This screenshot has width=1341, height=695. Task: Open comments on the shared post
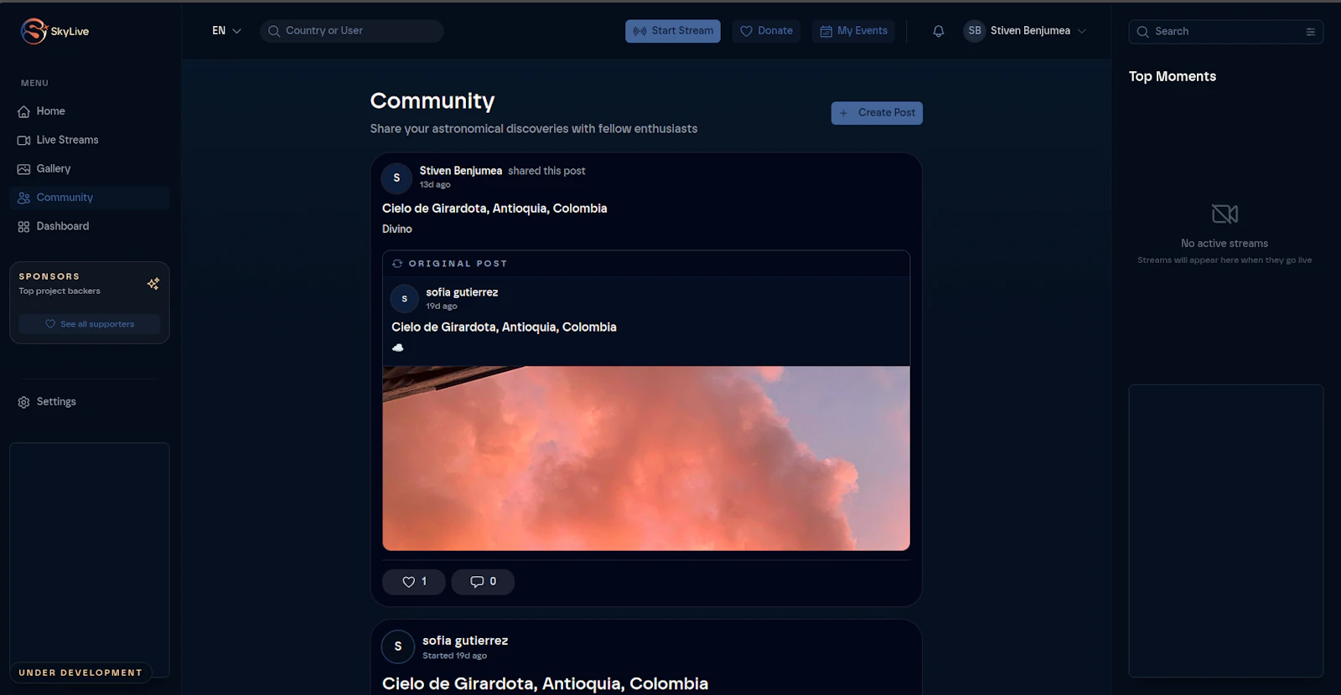point(483,582)
